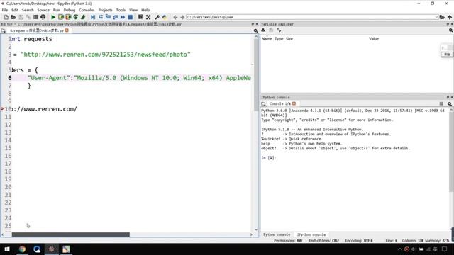
Task: Open Preferences wrench icon
Action: [157, 17]
